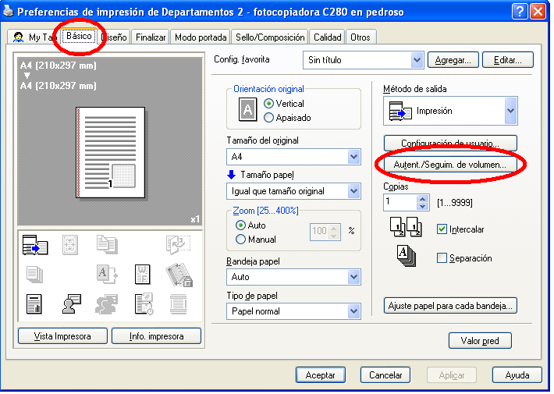Viewport: 554px width, 394px height.
Task: Click the Aplicar button
Action: point(452,375)
